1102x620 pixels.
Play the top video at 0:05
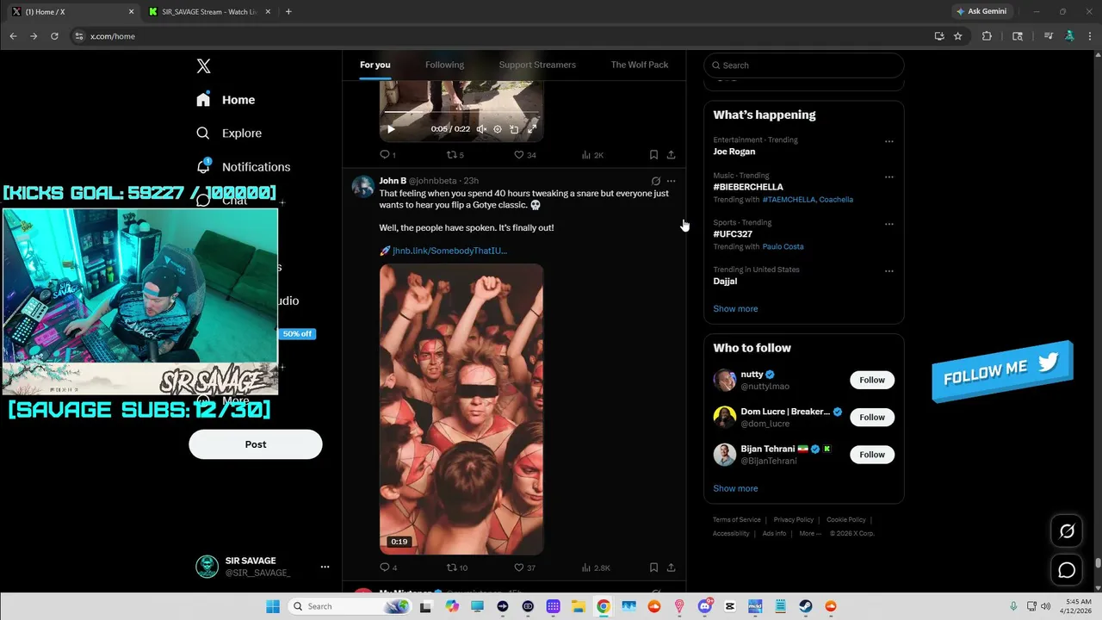(391, 129)
